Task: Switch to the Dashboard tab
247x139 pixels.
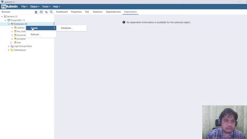Action: tap(62, 12)
